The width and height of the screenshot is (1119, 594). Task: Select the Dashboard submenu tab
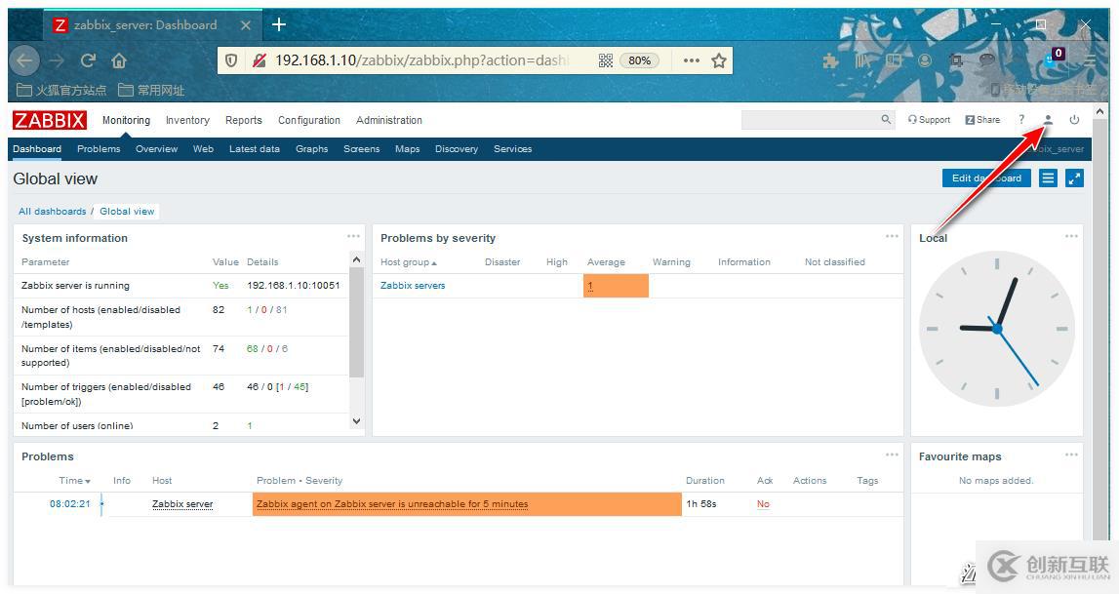pos(37,149)
